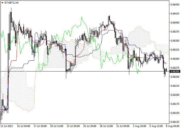Click the 28 Jul 12:00 time label
Image resolution: width=181 pixels, height=129 pixels.
point(106,126)
